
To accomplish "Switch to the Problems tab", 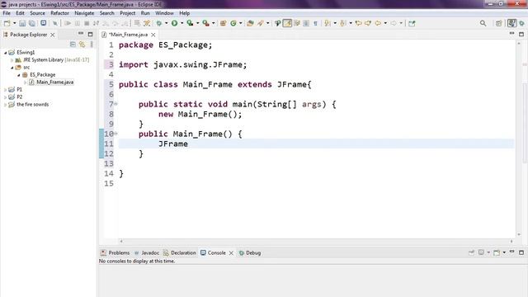I will click(x=115, y=253).
